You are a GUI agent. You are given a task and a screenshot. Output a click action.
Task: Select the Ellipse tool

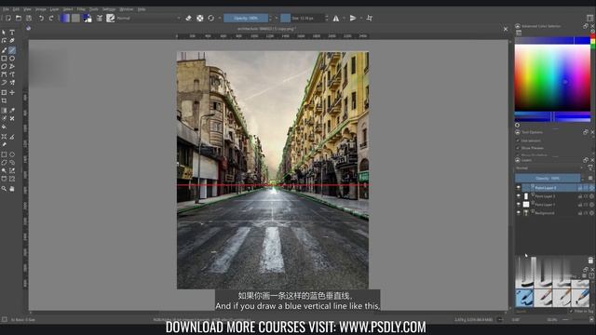(x=12, y=59)
